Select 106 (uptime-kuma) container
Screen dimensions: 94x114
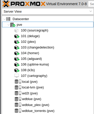click(35, 64)
